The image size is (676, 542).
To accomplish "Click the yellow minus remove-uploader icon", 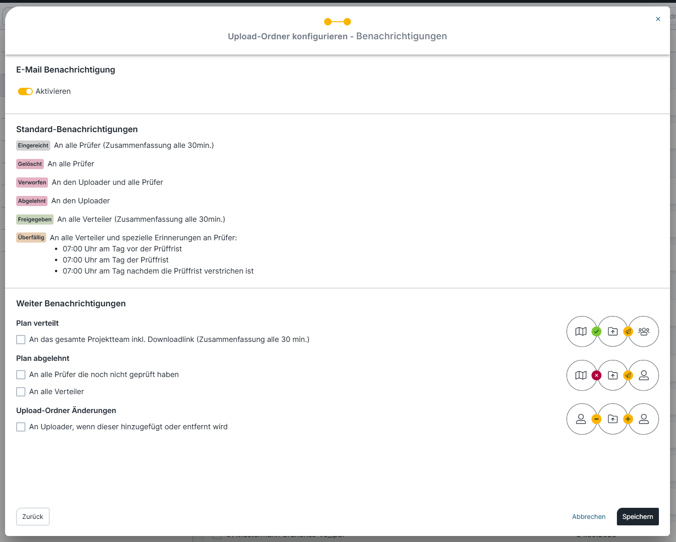I will click(x=597, y=419).
